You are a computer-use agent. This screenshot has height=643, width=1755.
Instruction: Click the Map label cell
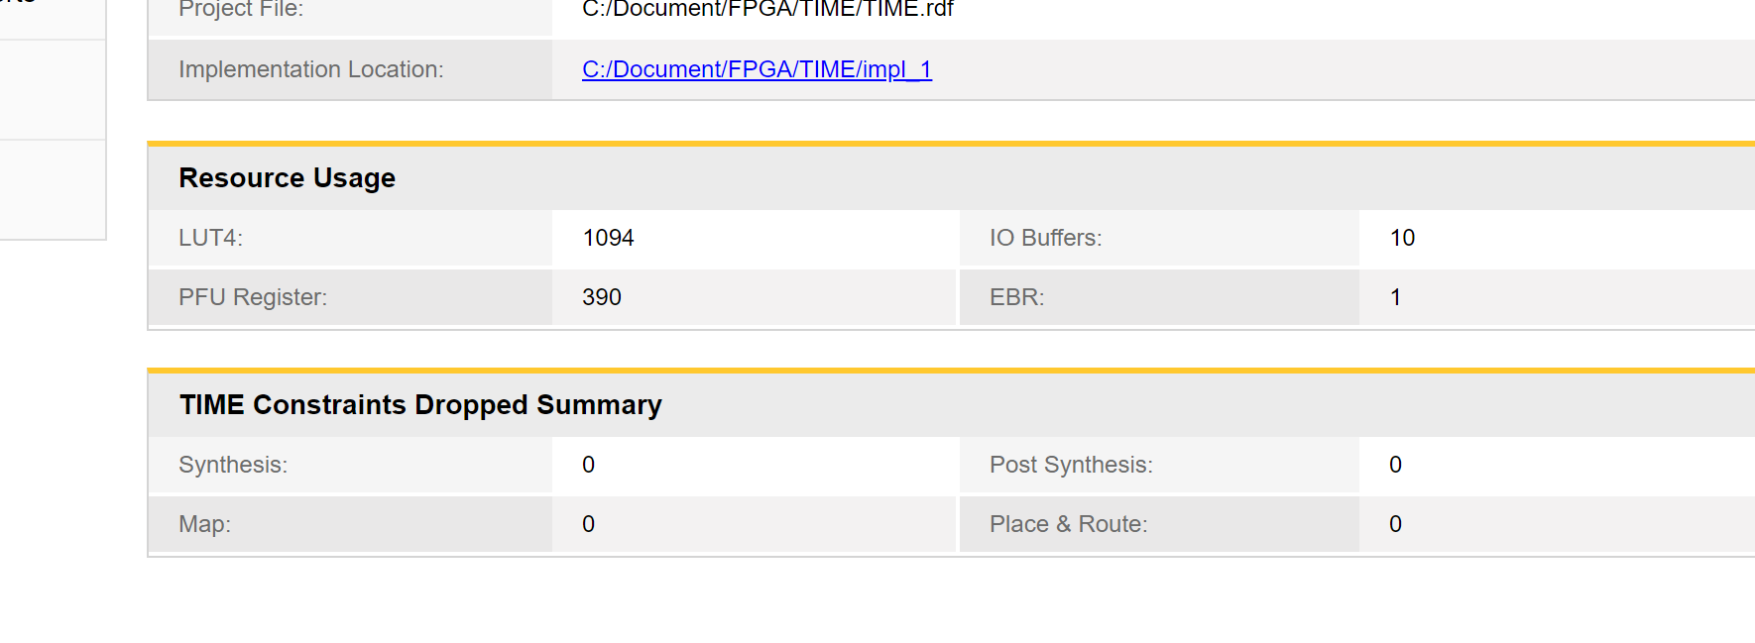coord(204,524)
